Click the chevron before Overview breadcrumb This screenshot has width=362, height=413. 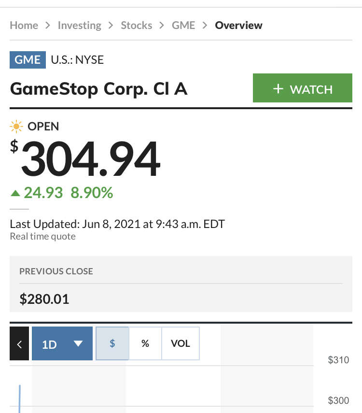pyautogui.click(x=205, y=25)
